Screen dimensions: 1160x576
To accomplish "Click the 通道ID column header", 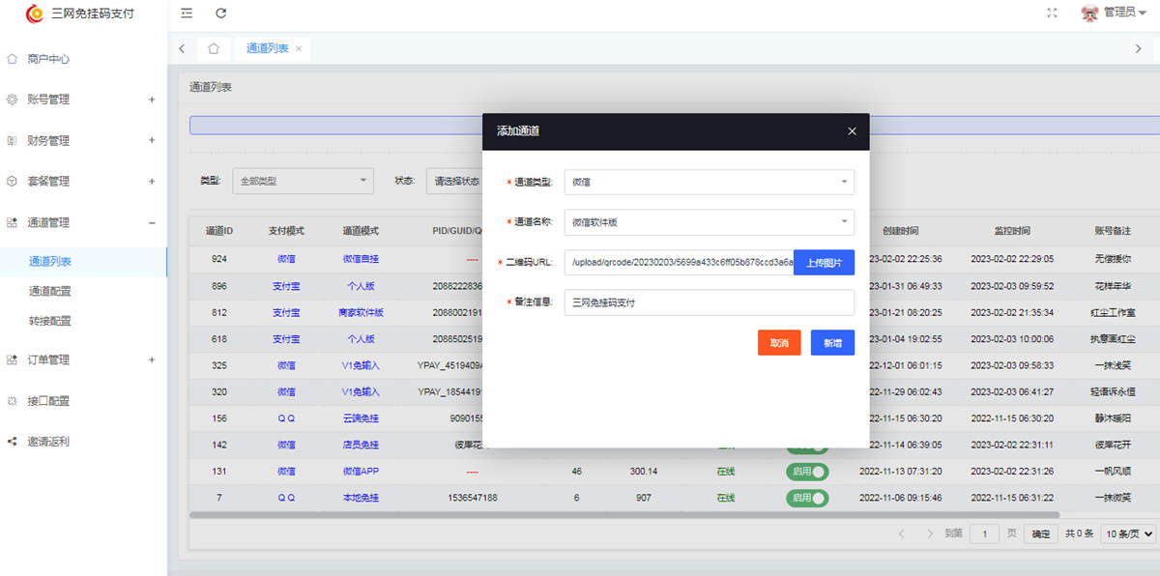I will 219,231.
